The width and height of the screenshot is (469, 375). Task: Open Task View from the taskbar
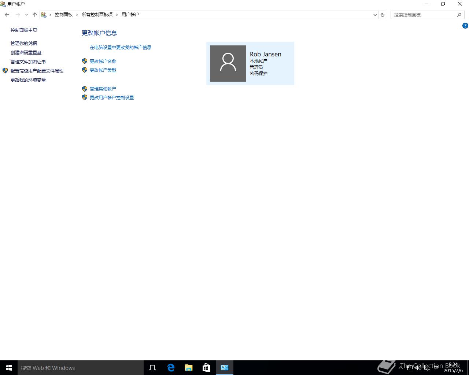152,368
